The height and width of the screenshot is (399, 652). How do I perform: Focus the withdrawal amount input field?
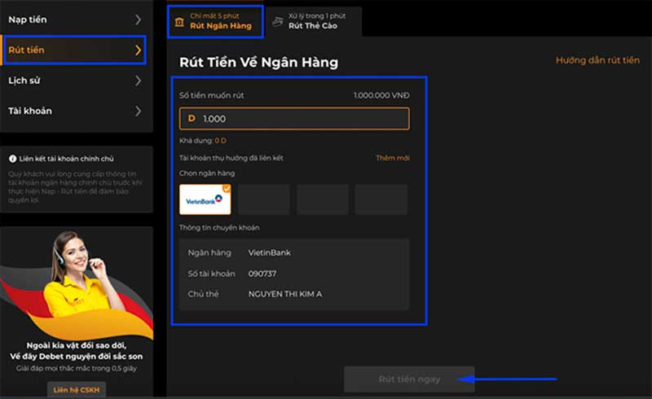[x=294, y=119]
